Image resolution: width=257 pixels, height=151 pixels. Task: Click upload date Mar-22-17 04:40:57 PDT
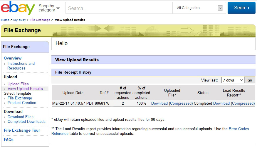73,104
